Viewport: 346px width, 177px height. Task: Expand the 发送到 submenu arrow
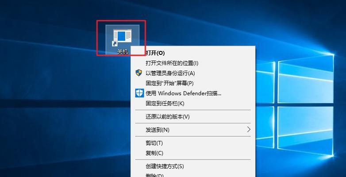click(x=249, y=130)
